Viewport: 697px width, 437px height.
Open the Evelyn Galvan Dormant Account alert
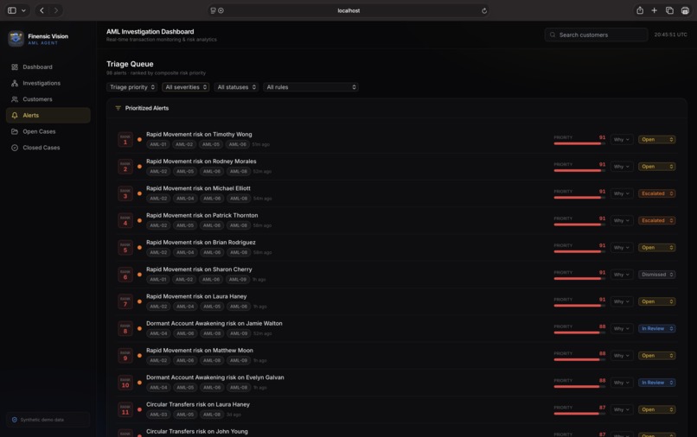pyautogui.click(x=215, y=377)
